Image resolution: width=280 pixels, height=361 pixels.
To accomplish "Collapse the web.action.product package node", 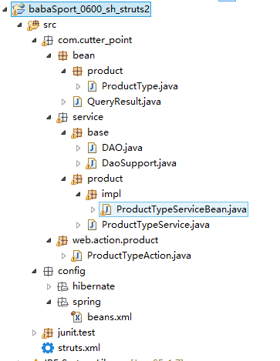I will pos(49,240).
